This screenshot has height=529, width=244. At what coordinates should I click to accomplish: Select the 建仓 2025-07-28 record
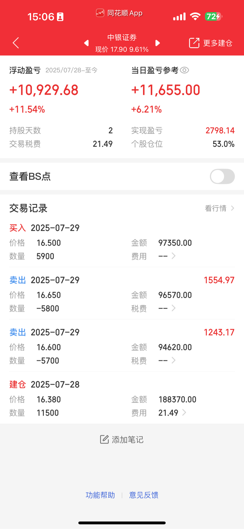tap(122, 398)
